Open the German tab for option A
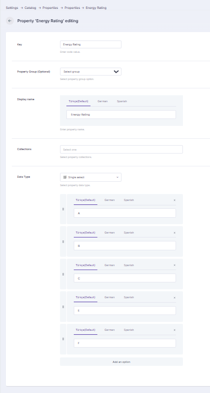Screen dimensions: 210x393 coord(109,200)
